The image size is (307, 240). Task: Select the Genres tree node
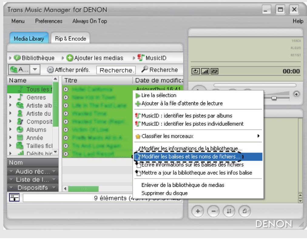point(36,98)
